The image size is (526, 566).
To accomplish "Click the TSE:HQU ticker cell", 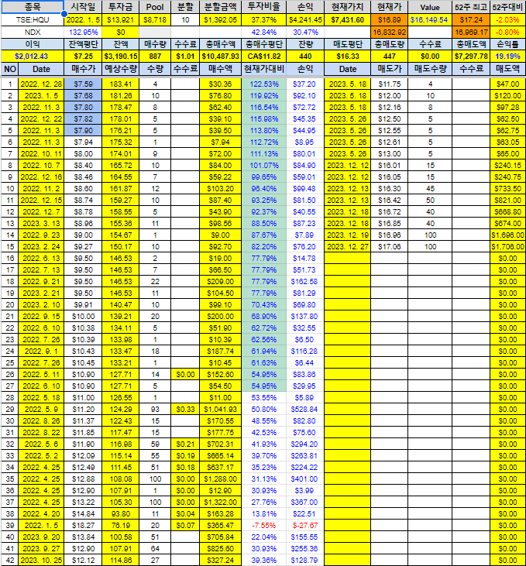I will tap(33, 20).
